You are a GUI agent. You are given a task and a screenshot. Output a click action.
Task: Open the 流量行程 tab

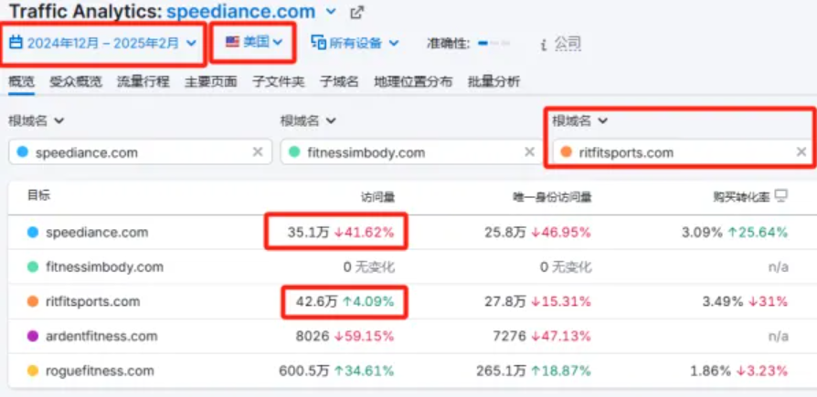143,82
